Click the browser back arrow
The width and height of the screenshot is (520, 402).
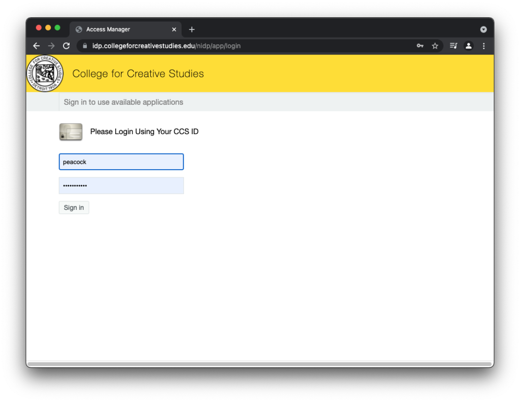click(x=37, y=46)
